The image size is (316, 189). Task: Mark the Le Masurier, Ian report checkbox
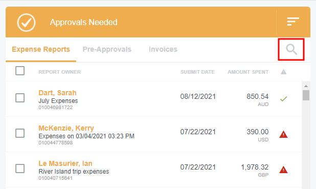[20, 169]
